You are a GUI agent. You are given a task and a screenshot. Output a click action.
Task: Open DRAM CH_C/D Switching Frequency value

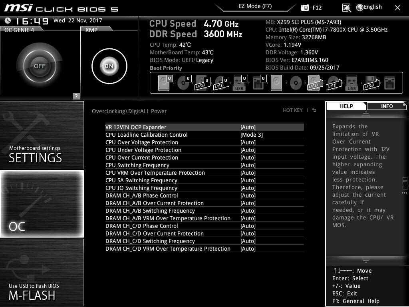click(x=248, y=241)
